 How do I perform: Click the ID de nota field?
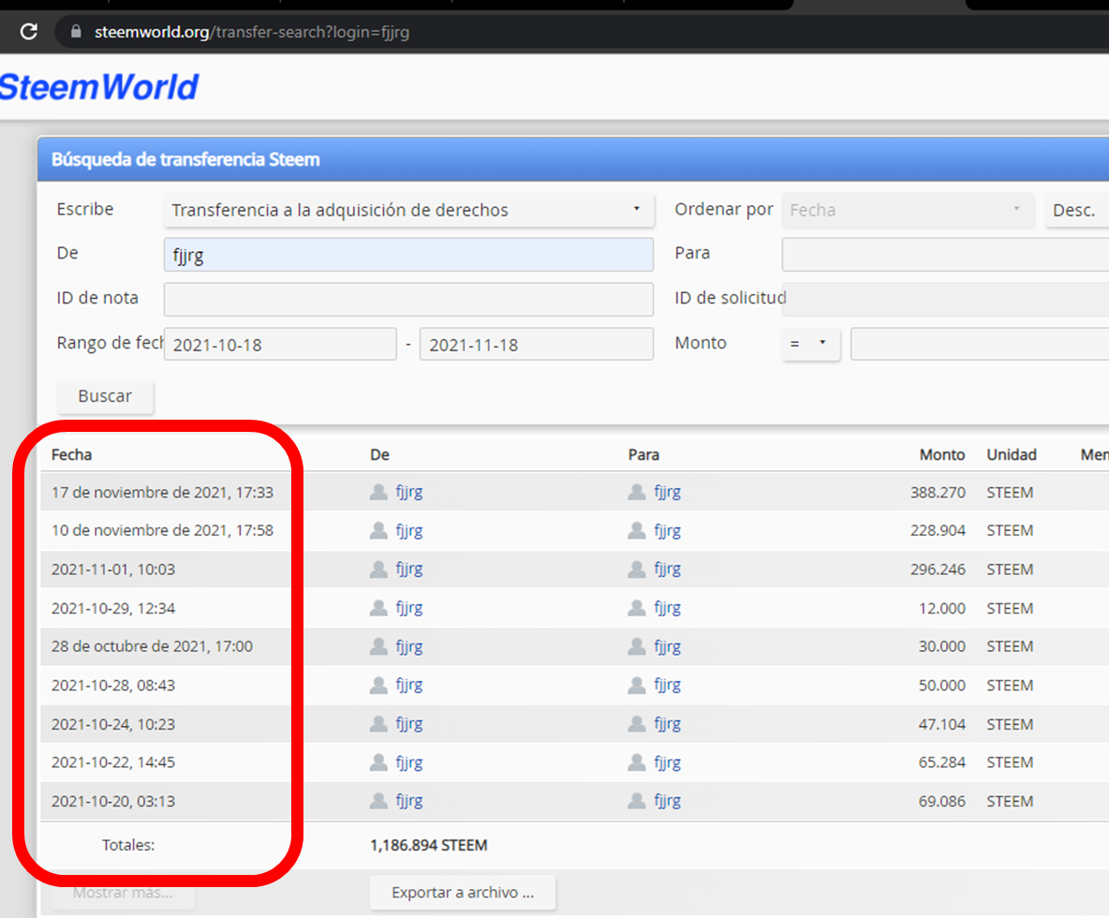(408, 299)
